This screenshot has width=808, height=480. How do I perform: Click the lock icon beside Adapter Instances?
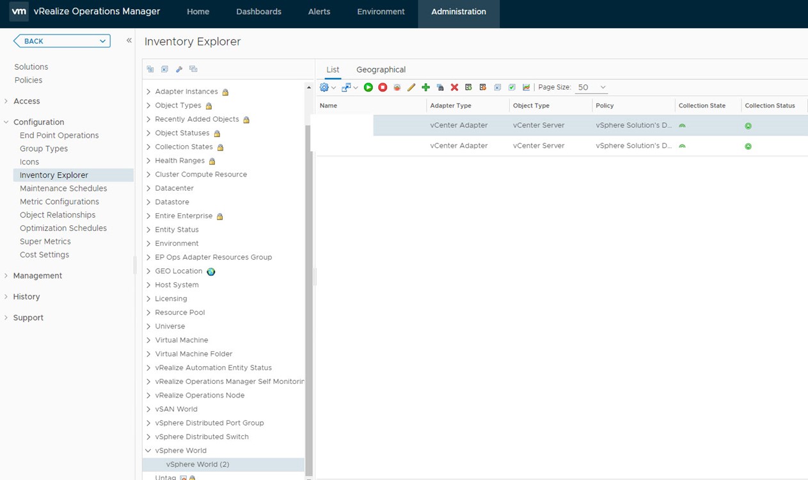tap(225, 92)
